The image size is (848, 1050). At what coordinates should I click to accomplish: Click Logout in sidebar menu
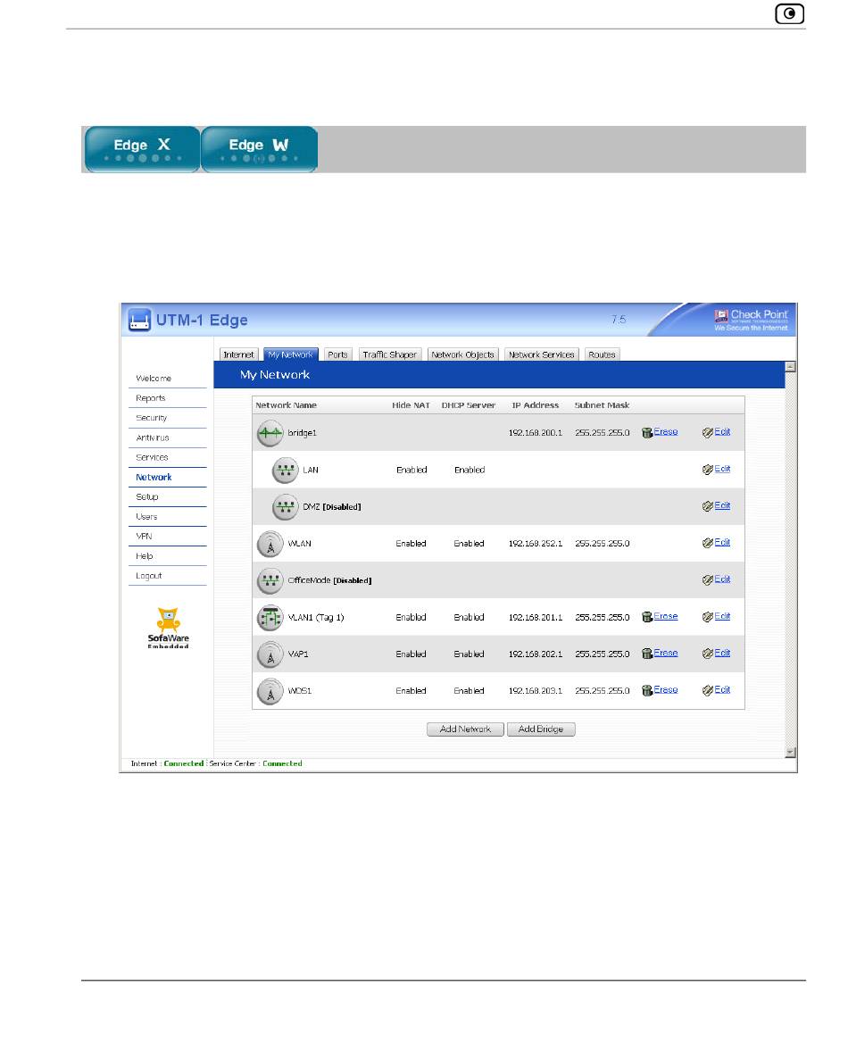pyautogui.click(x=148, y=576)
